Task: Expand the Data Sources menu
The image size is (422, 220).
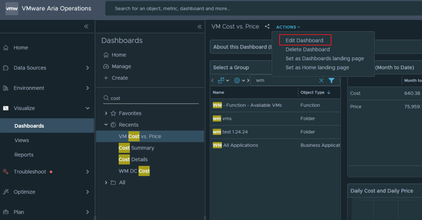Action: click(x=87, y=68)
